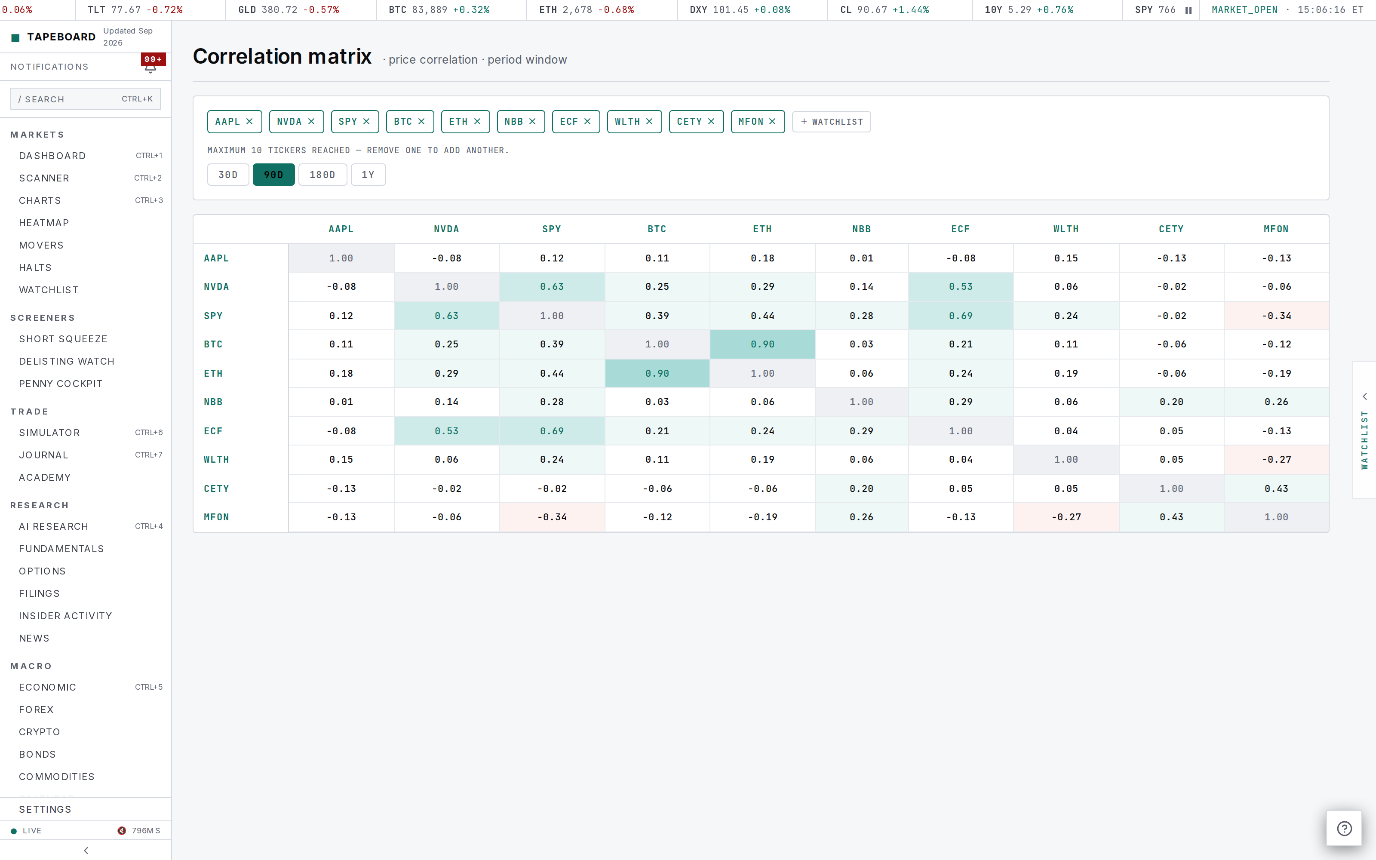Open Halts in sidebar
Viewport: 1376px width, 860px height.
86,267
